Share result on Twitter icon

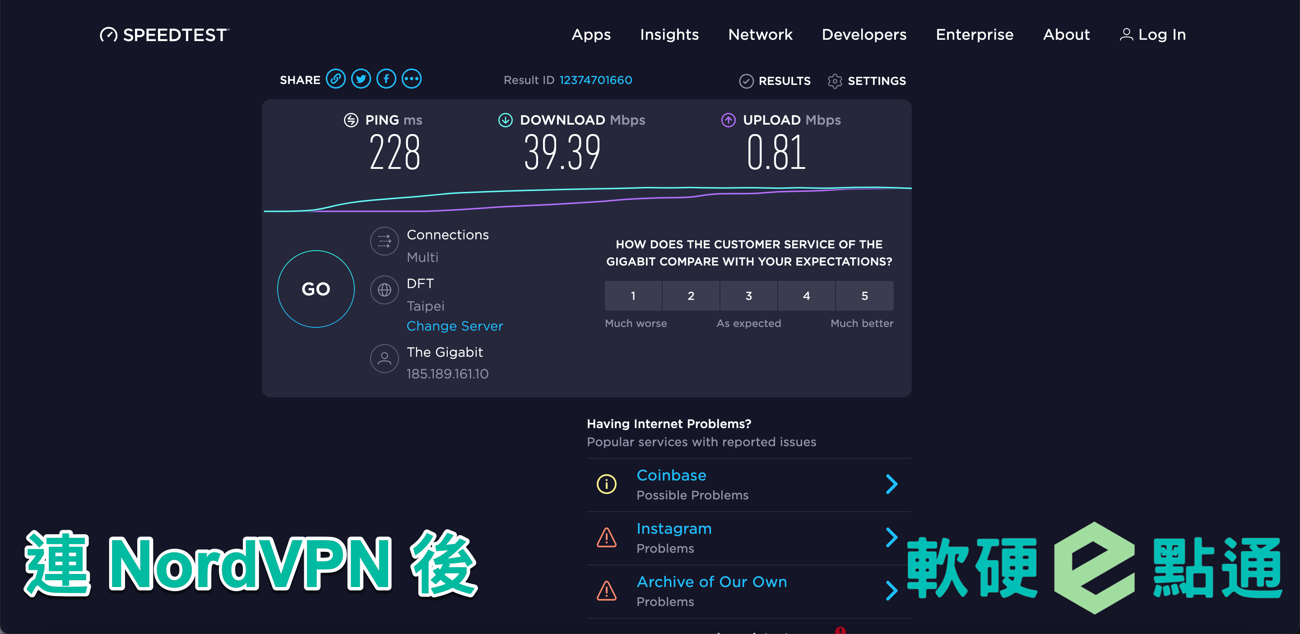pos(361,79)
